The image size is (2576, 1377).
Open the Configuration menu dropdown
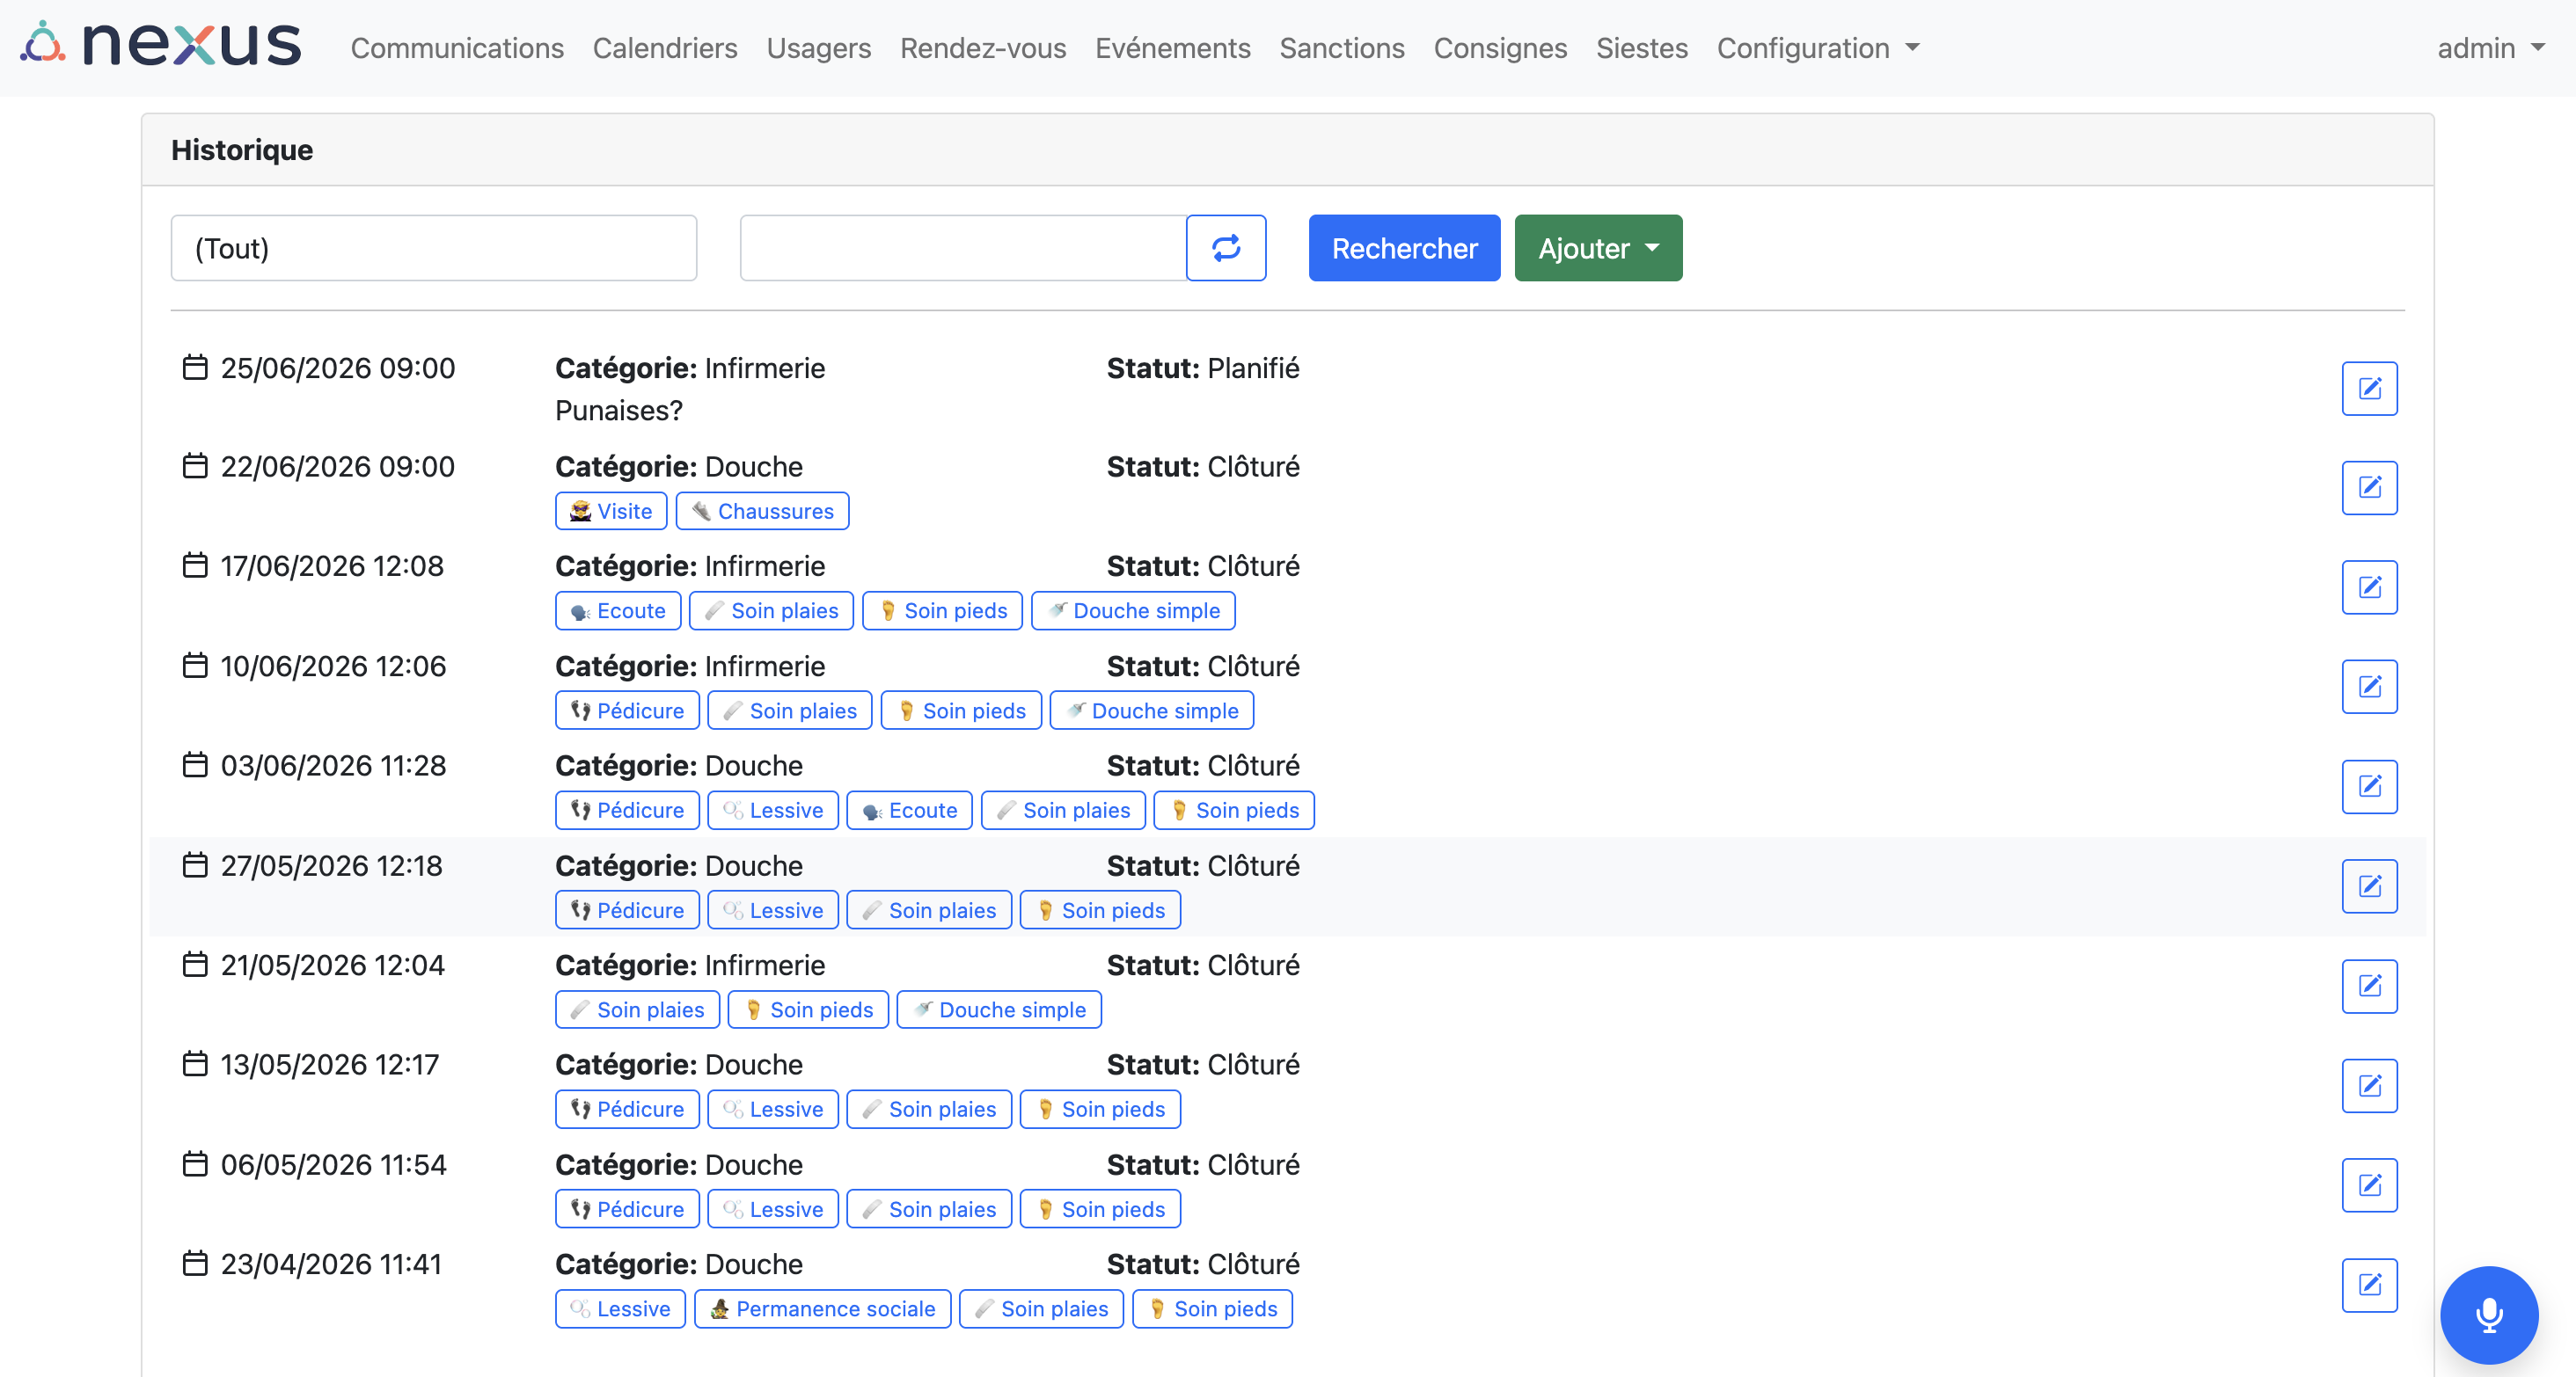(1818, 48)
